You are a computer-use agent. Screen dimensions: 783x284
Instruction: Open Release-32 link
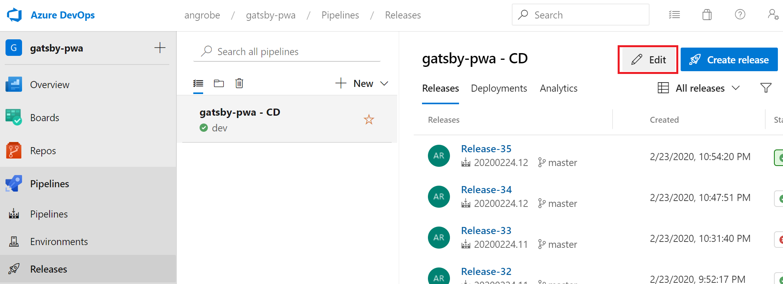pos(486,271)
